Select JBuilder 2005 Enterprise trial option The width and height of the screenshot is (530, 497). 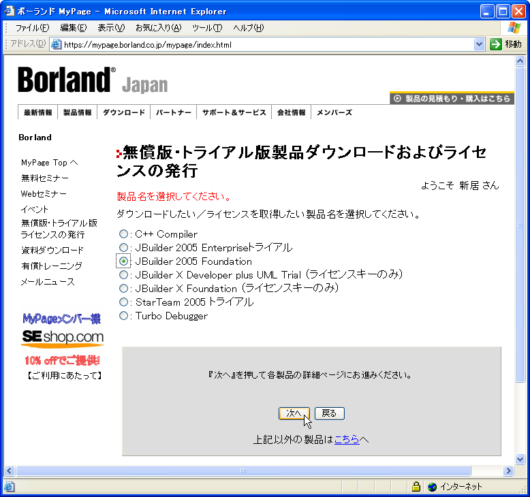123,248
